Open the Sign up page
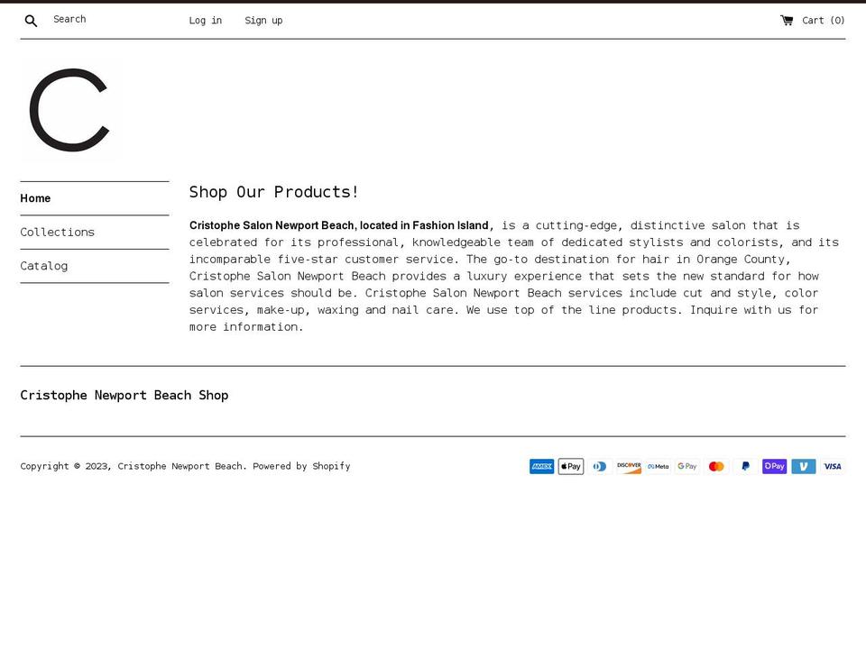The width and height of the screenshot is (866, 649). coord(263,21)
